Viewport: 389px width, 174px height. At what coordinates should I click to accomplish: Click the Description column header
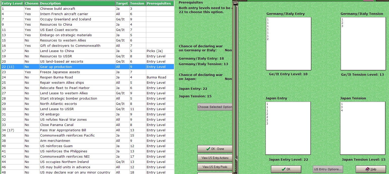click(77, 3)
